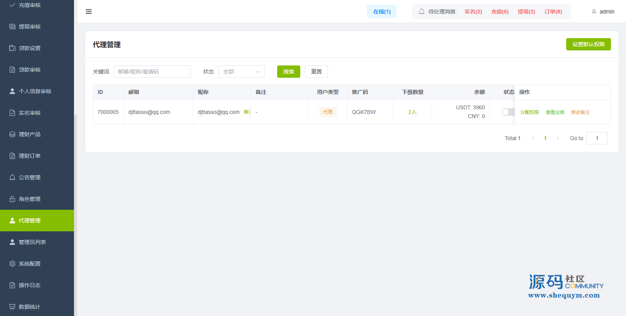
Task: Open 实名审核 menu item
Action: pyautogui.click(x=37, y=113)
